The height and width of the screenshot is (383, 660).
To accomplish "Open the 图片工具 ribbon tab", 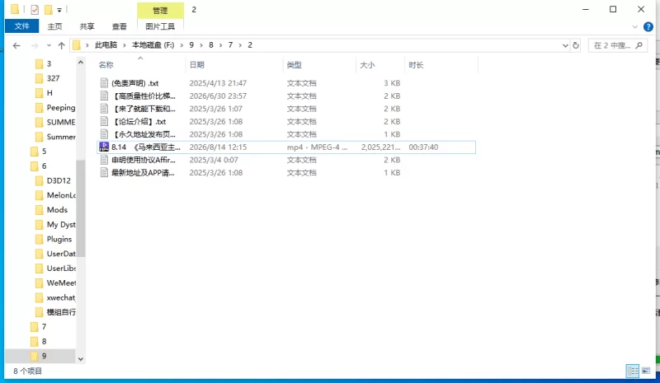I will coord(160,26).
